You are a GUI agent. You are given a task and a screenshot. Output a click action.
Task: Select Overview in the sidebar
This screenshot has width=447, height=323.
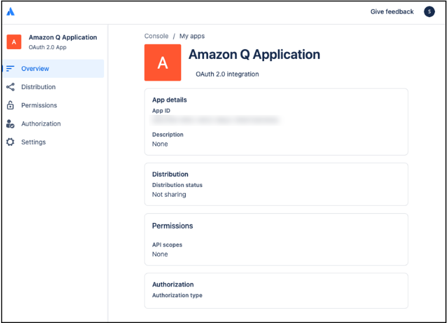pos(53,68)
